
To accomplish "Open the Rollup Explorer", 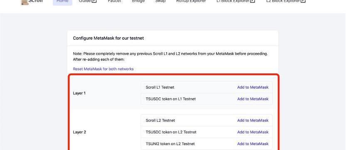I will [191, 1].
